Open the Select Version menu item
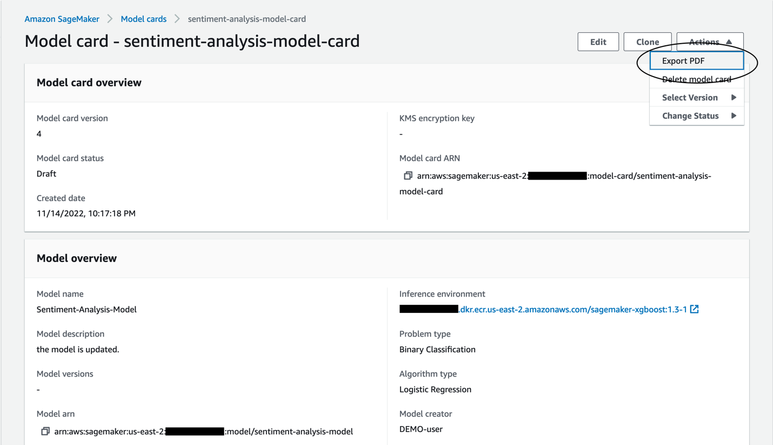Viewport: 773px width, 445px height. [x=697, y=98]
